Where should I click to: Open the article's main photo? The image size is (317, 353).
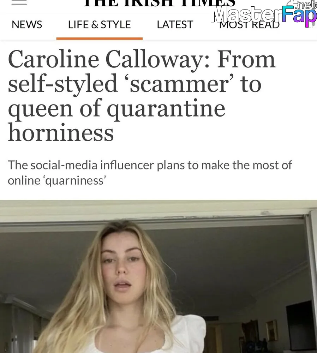tap(158, 276)
